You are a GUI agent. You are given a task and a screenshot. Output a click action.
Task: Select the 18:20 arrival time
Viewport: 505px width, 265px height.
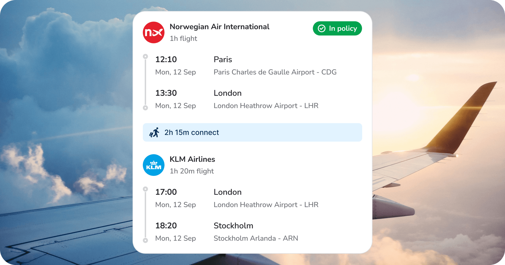[166, 226]
